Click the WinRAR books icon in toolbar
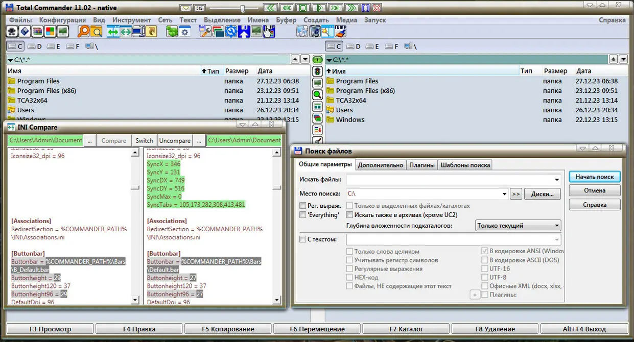The width and height of the screenshot is (634, 342). click(37, 31)
